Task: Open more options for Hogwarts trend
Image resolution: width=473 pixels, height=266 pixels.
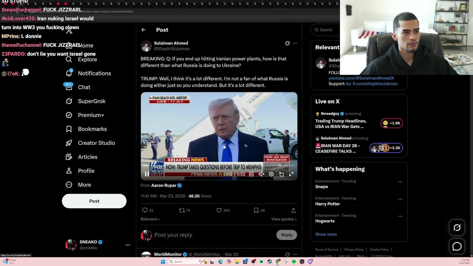Action: (x=400, y=216)
